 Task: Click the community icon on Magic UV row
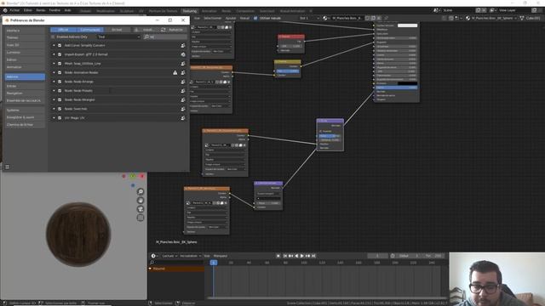183,118
